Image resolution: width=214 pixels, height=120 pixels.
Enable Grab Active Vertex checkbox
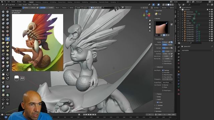(163, 61)
